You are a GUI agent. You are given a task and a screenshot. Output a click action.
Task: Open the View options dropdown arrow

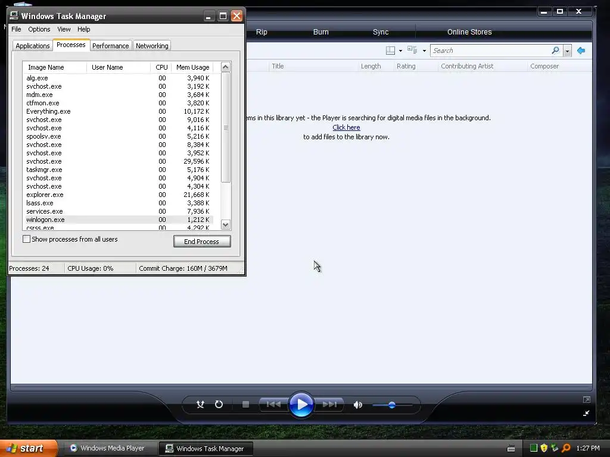pos(424,51)
